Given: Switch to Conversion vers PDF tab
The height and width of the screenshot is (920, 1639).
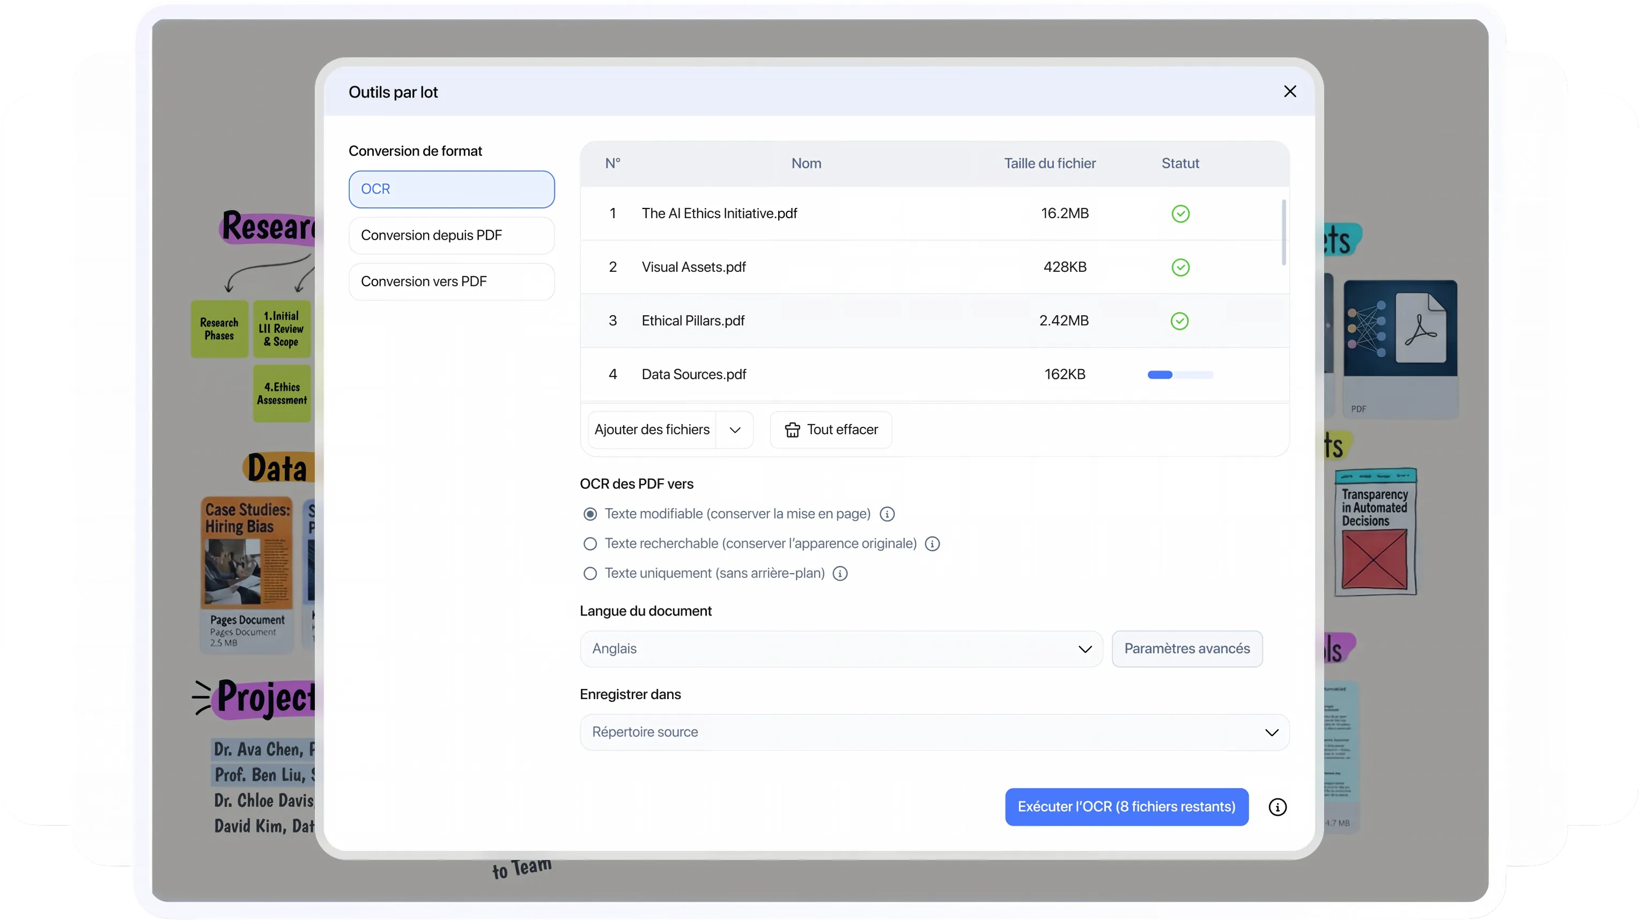Looking at the screenshot, I should (451, 281).
